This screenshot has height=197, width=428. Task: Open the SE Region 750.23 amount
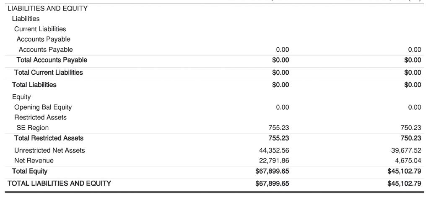pyautogui.click(x=411, y=128)
